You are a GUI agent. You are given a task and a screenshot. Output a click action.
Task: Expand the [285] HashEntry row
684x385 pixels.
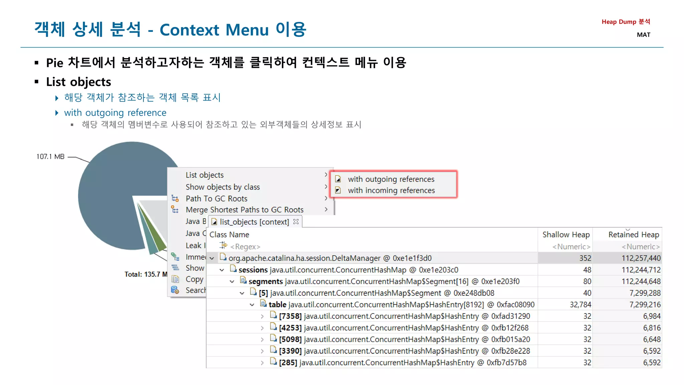pos(262,363)
